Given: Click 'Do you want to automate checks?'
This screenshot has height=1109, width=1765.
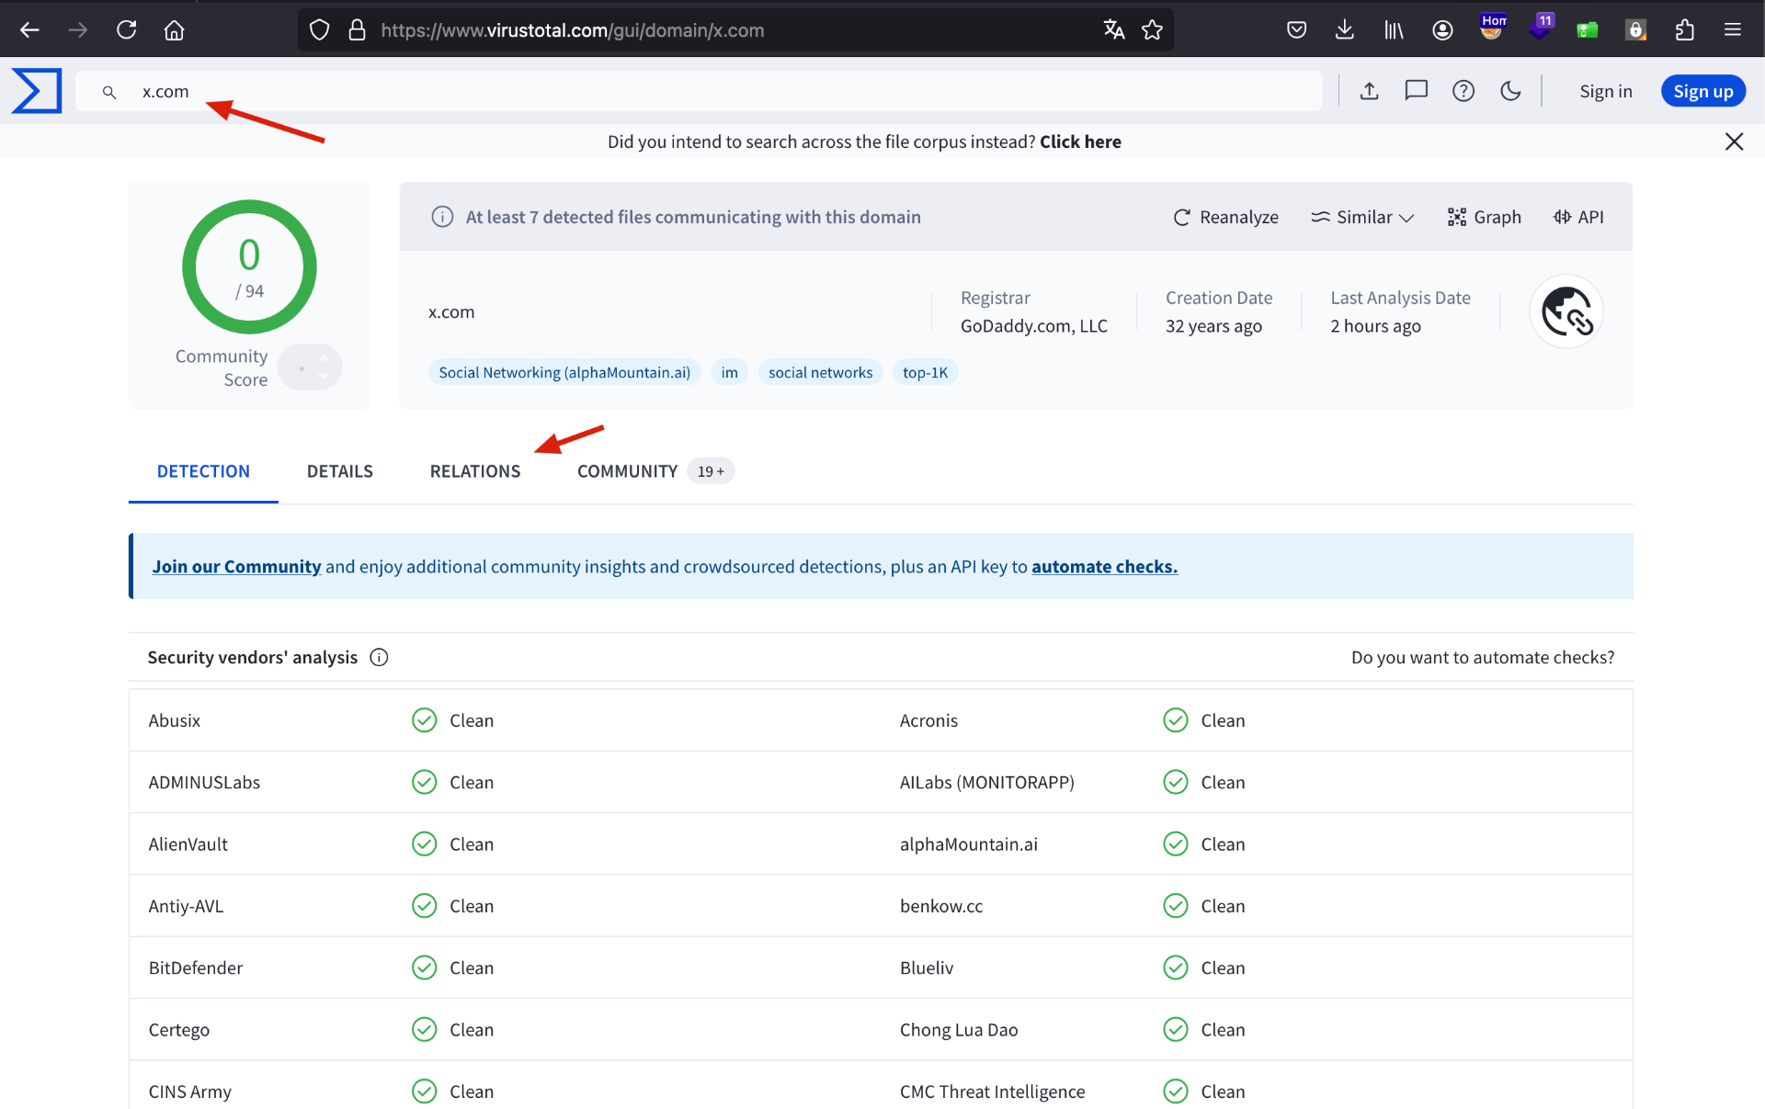Looking at the screenshot, I should click(1482, 657).
